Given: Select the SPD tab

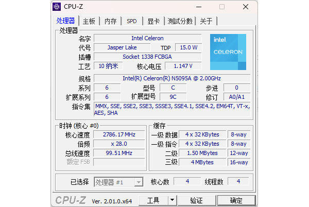Looking at the screenshot, I should (132, 21).
